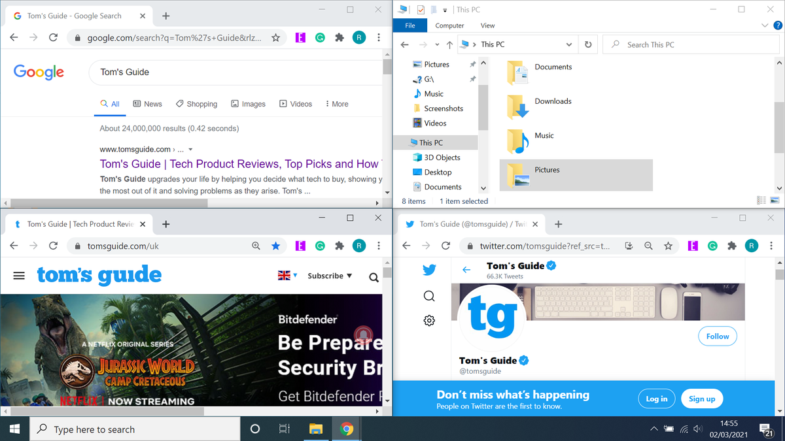The image size is (785, 441).
Task: Expand the Subscribe dropdown on tom's guide
Action: coord(329,275)
